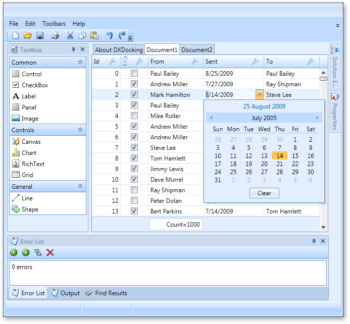Open the Sent date dropdown arrow
The image size is (350, 324).
coord(259,94)
